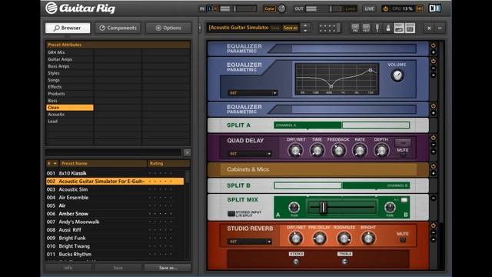Click the X icon to clear rack
Viewport: 492px width, 277px height.
(x=429, y=28)
